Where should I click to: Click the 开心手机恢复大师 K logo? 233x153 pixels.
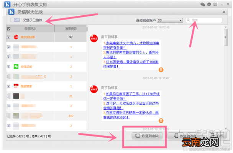pos(7,4)
